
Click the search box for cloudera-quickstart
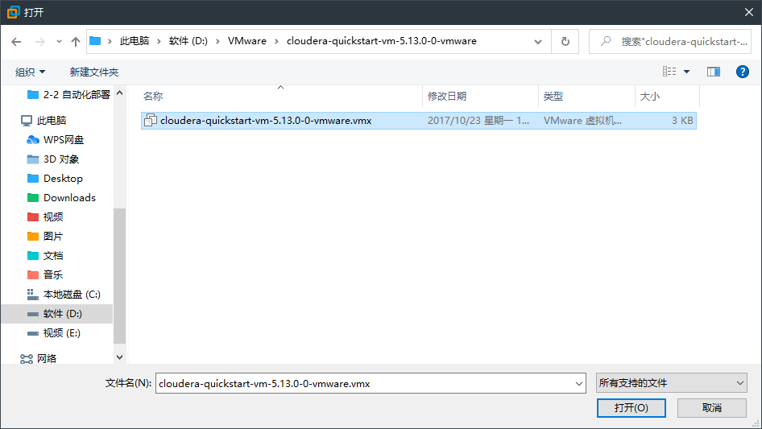(670, 42)
